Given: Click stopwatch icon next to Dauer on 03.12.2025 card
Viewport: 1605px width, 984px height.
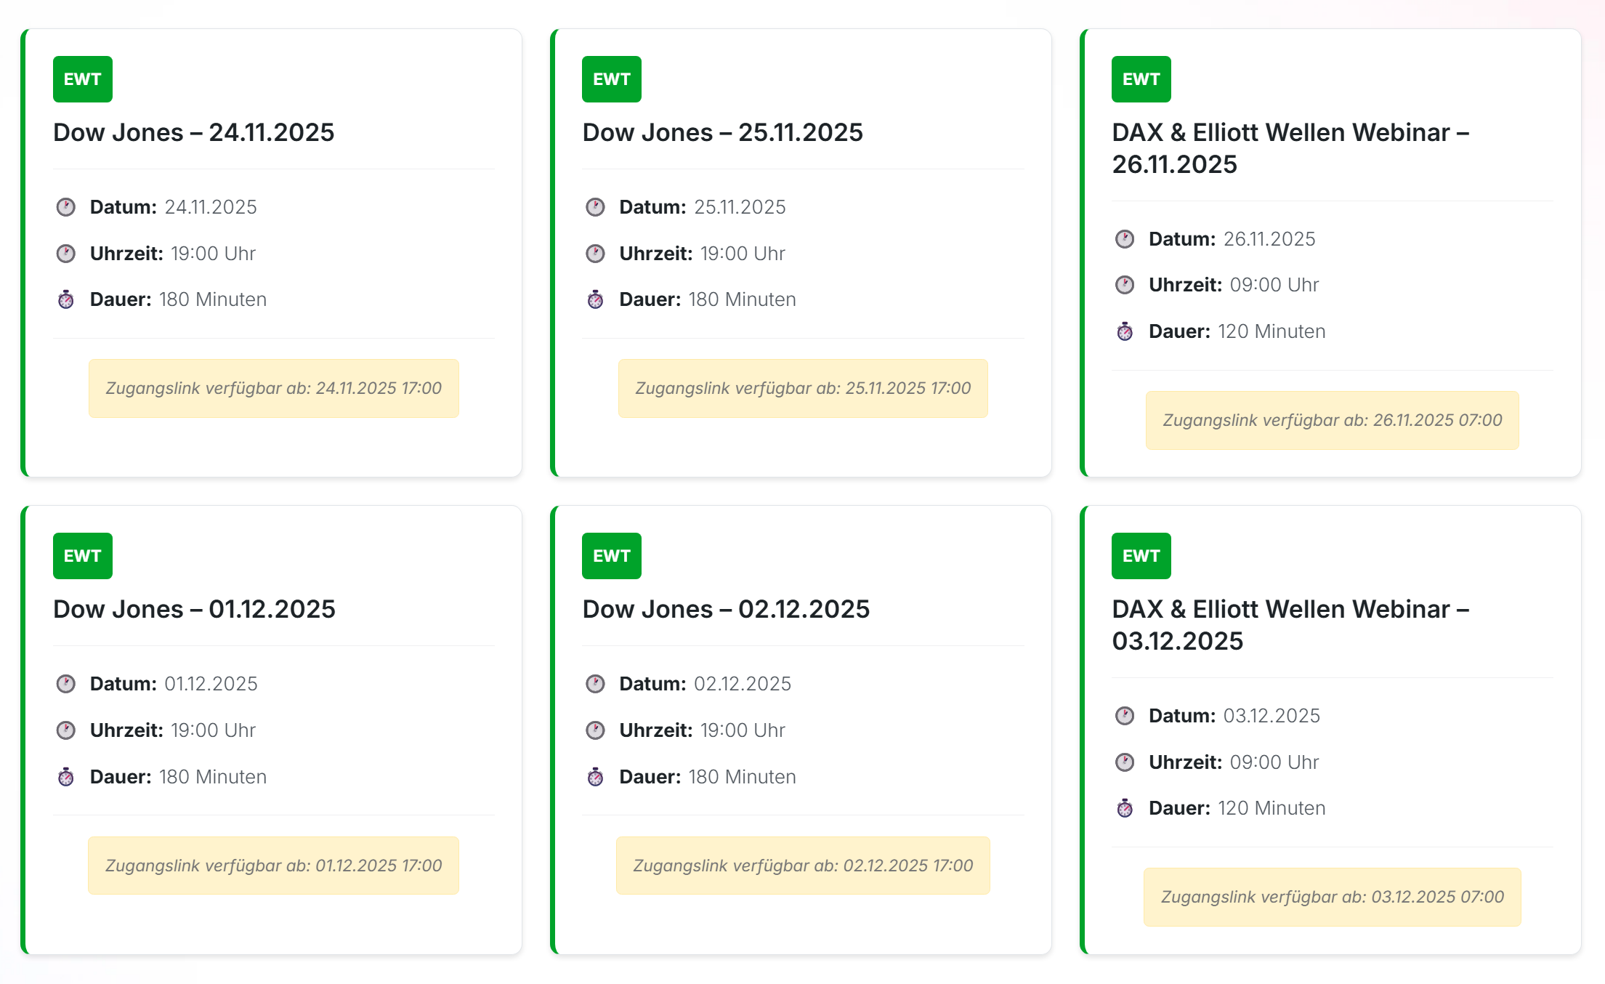Looking at the screenshot, I should click(1125, 808).
